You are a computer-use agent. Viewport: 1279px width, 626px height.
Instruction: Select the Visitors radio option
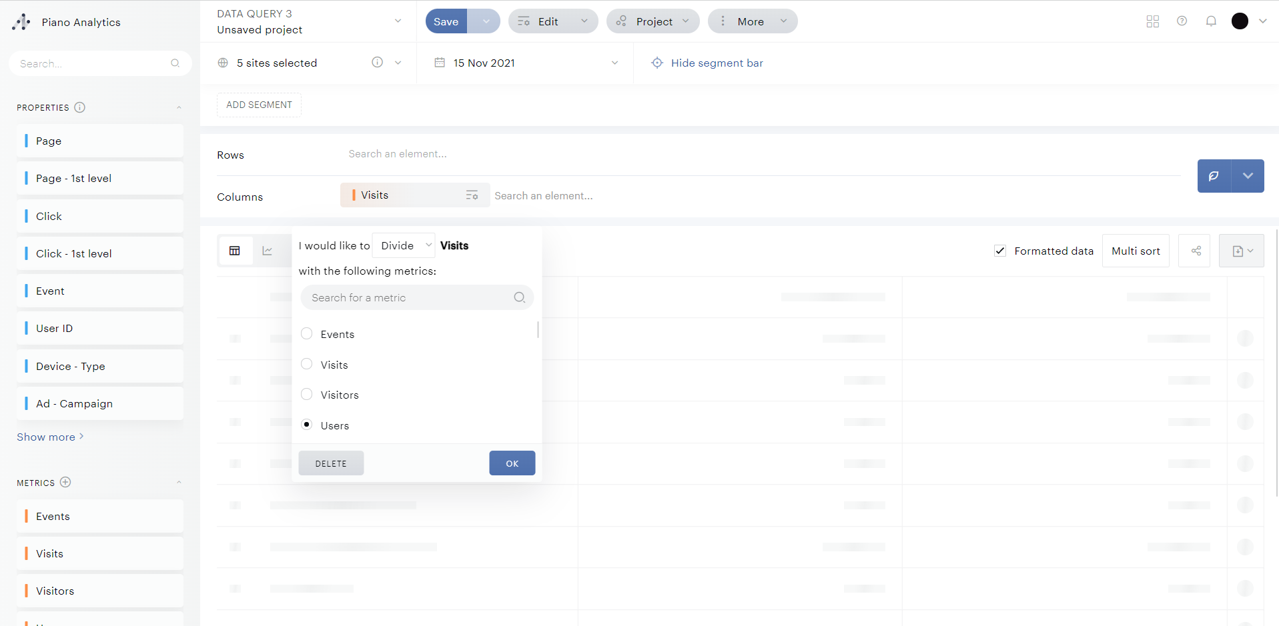[307, 395]
